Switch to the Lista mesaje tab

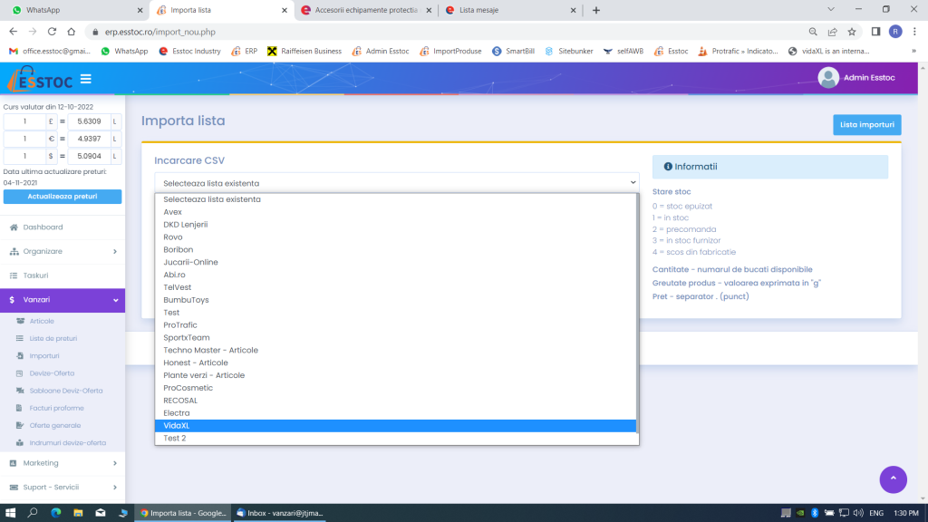point(510,10)
